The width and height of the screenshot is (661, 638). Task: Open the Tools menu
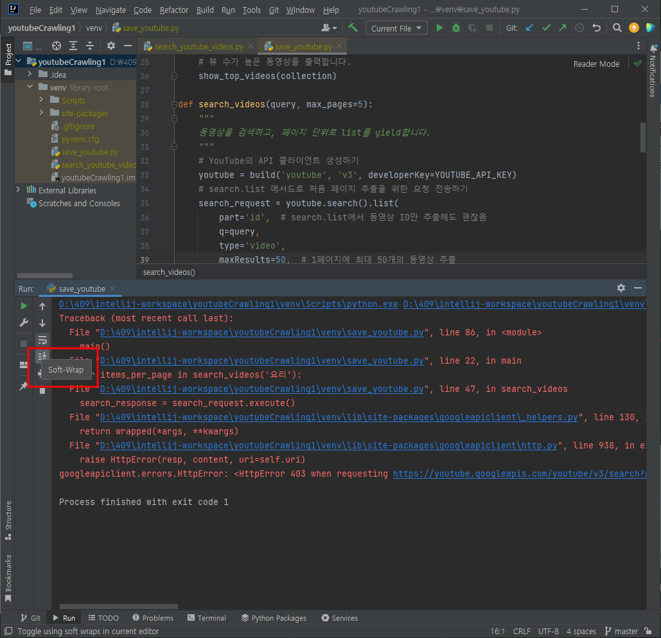251,10
